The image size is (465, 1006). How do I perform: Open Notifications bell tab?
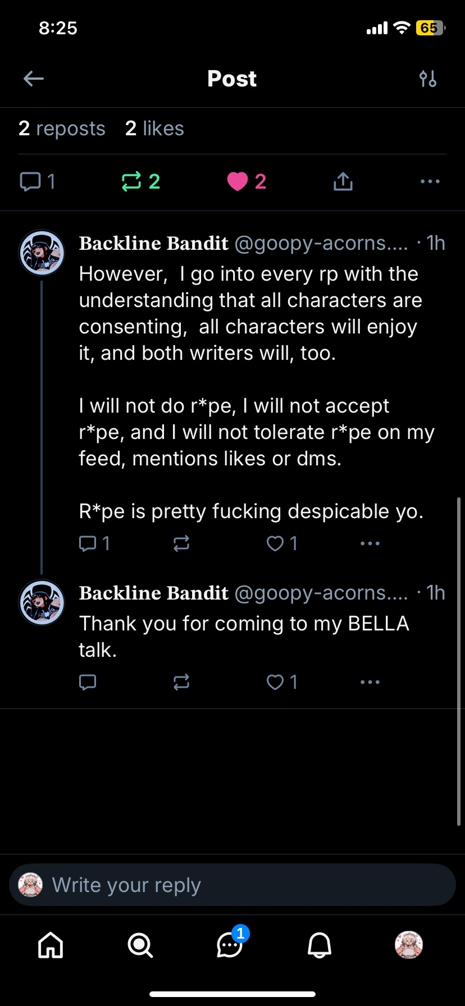pyautogui.click(x=319, y=945)
